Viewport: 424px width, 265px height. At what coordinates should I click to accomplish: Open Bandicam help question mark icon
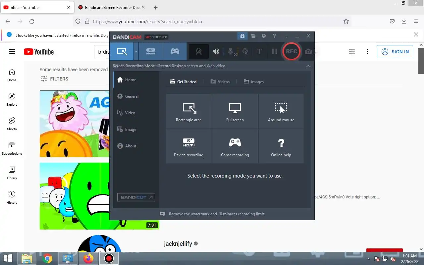tap(274, 36)
